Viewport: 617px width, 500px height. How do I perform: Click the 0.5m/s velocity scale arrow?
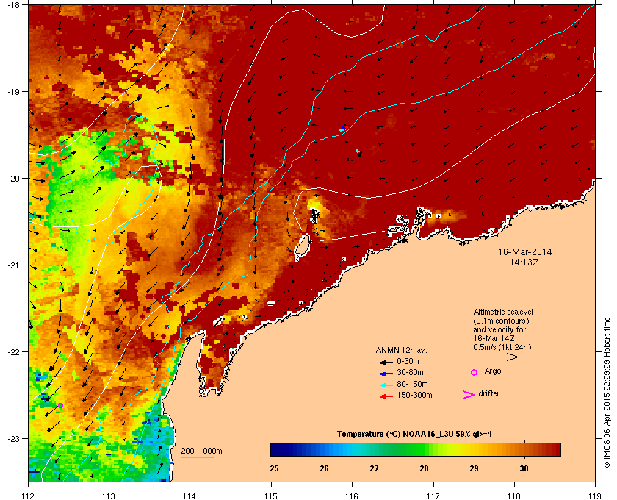click(x=501, y=357)
